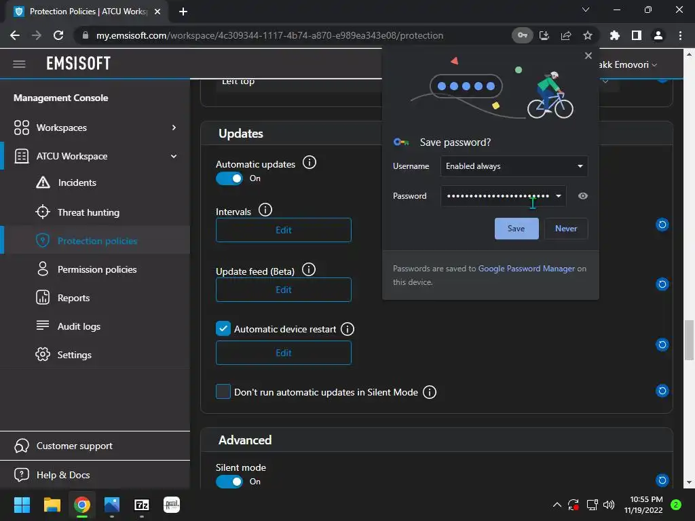Click the Customer support headset icon
Viewport: 695px width, 521px height.
(x=21, y=446)
